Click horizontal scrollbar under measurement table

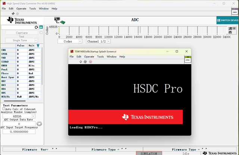[15, 101]
